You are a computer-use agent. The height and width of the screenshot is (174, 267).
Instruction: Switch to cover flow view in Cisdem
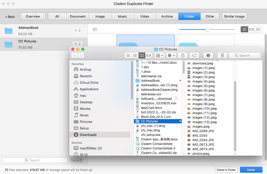pos(251,29)
